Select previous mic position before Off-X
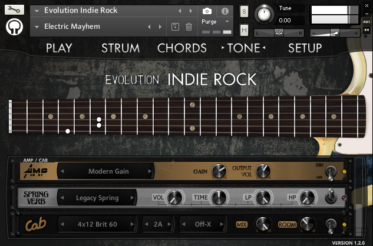 (184, 224)
